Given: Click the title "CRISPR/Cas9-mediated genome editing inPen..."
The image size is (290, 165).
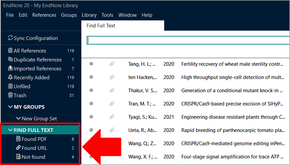Looking at the screenshot, I should 233,143.
